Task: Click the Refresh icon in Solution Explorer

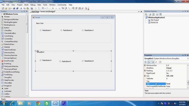Action: pos(153,14)
